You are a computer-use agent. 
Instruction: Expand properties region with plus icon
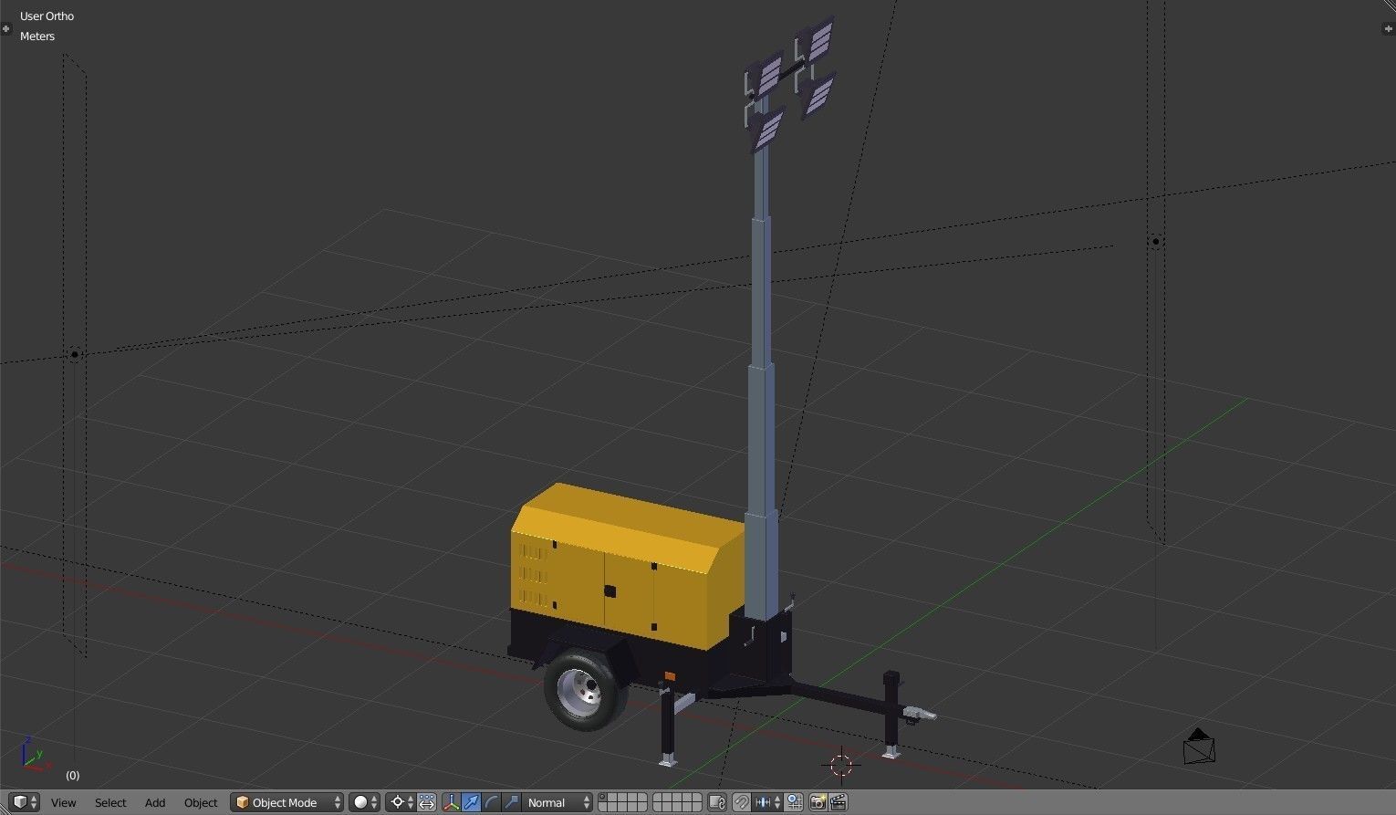pos(1389,28)
